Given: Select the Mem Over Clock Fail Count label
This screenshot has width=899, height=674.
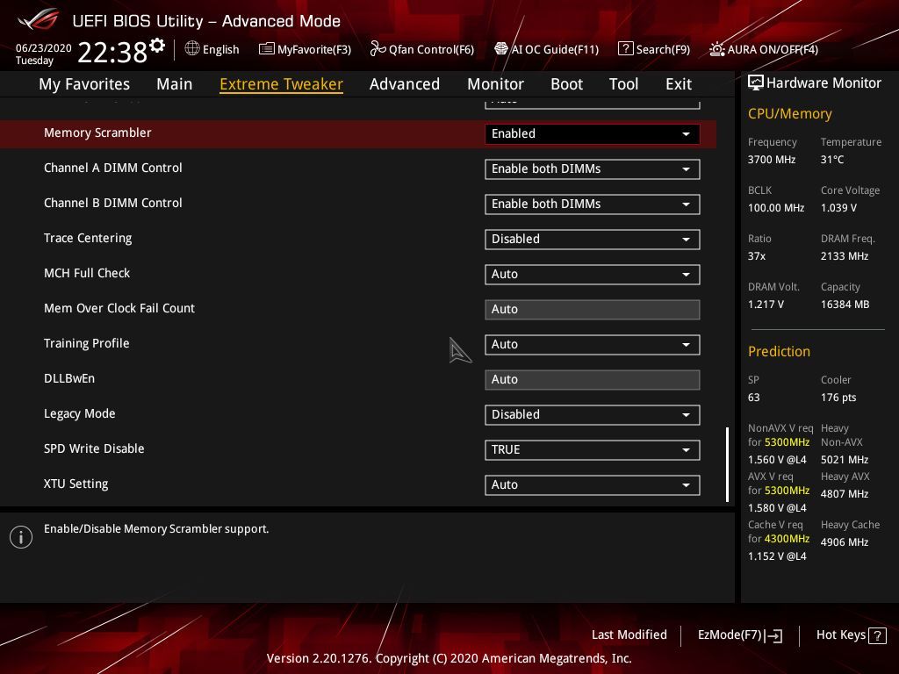Looking at the screenshot, I should click(x=119, y=308).
